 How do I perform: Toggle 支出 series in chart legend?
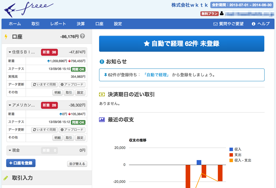pyautogui.click(x=235, y=155)
